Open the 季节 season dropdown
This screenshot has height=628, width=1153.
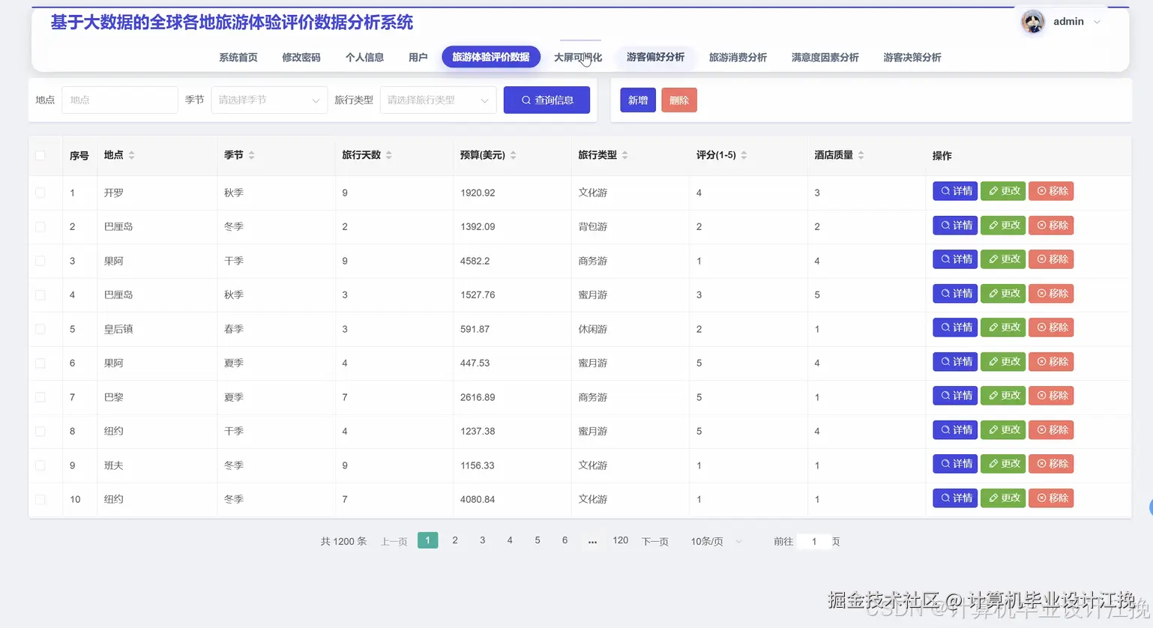pos(268,100)
